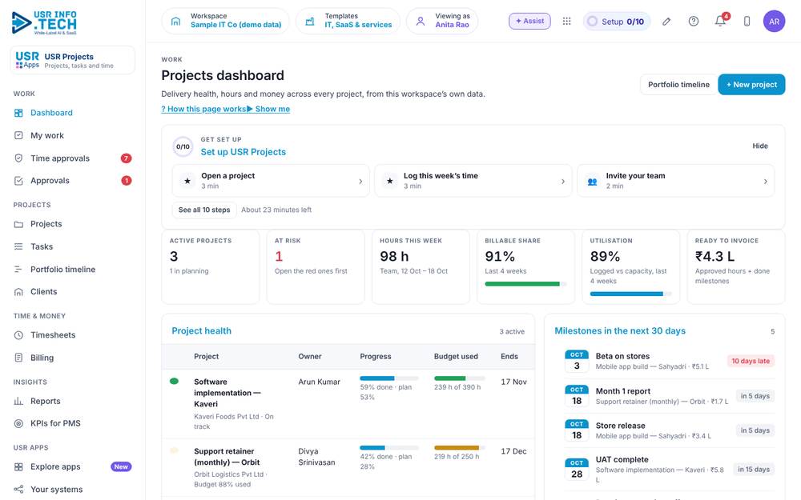801x500 pixels.
Task: Click the Ready to invoice stat card
Action: (x=736, y=266)
